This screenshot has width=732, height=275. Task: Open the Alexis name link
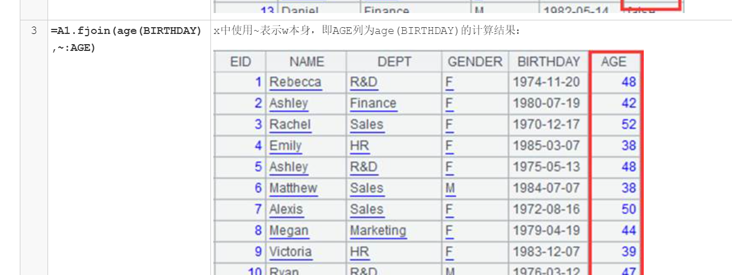pos(286,209)
